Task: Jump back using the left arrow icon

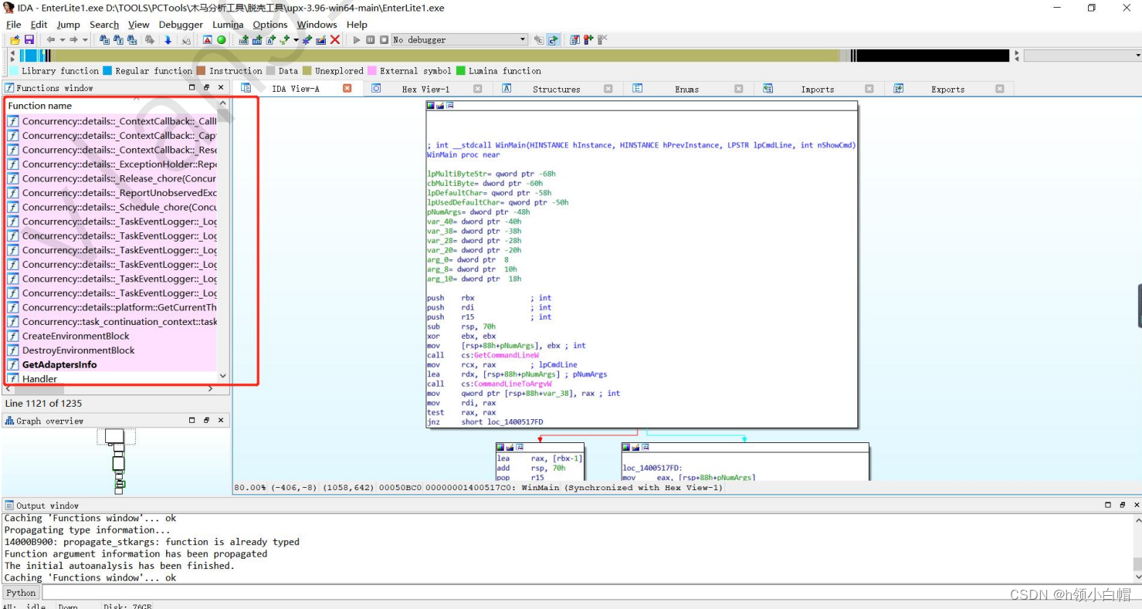Action: pyautogui.click(x=51, y=40)
